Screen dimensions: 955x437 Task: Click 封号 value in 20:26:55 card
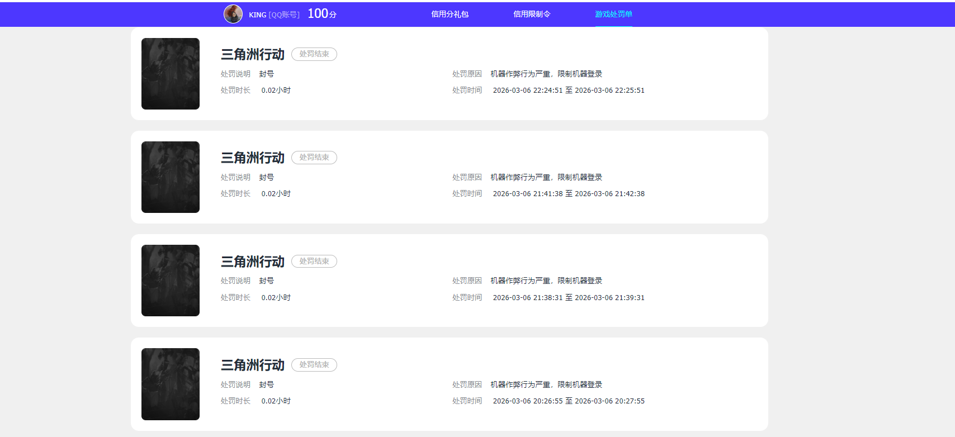tap(267, 384)
